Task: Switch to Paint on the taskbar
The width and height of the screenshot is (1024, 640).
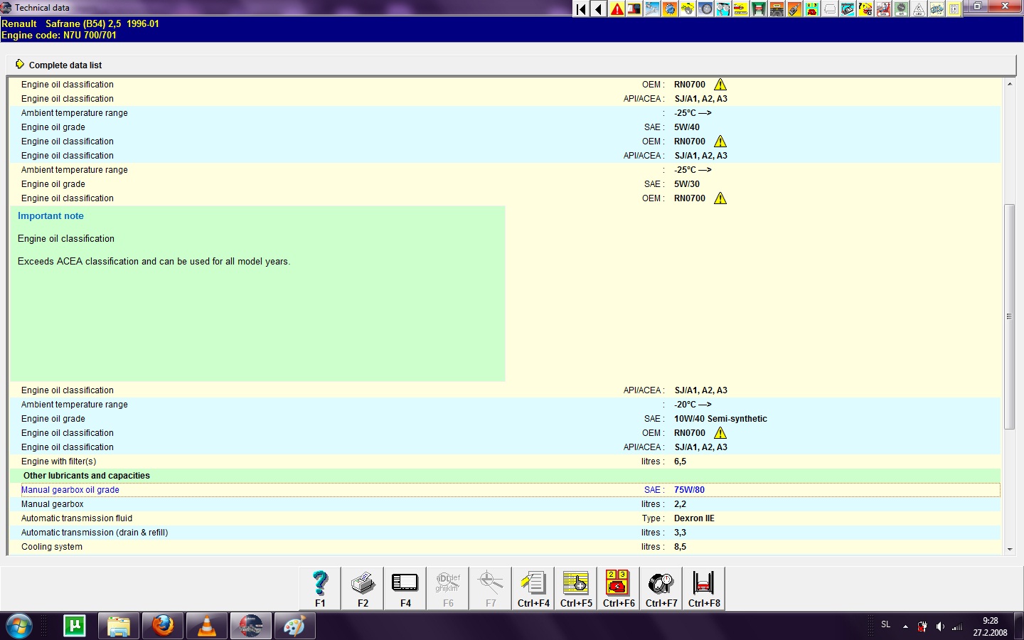Action: (x=295, y=626)
